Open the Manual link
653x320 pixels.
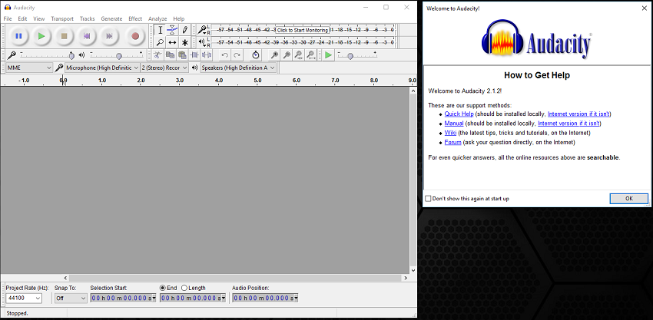click(454, 124)
